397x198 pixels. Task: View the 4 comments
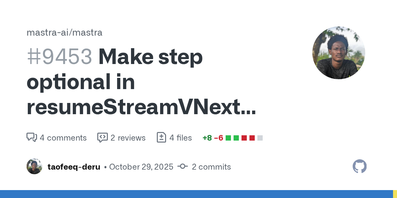click(x=63, y=138)
